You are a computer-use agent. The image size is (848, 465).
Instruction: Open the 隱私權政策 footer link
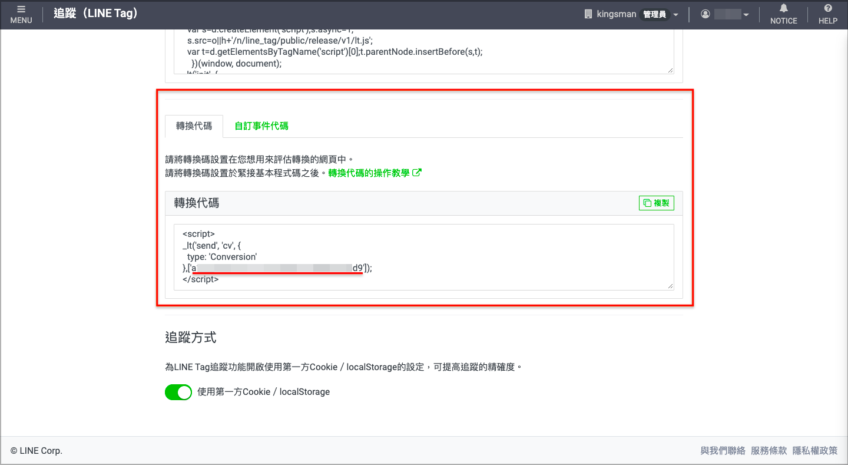pyautogui.click(x=815, y=451)
